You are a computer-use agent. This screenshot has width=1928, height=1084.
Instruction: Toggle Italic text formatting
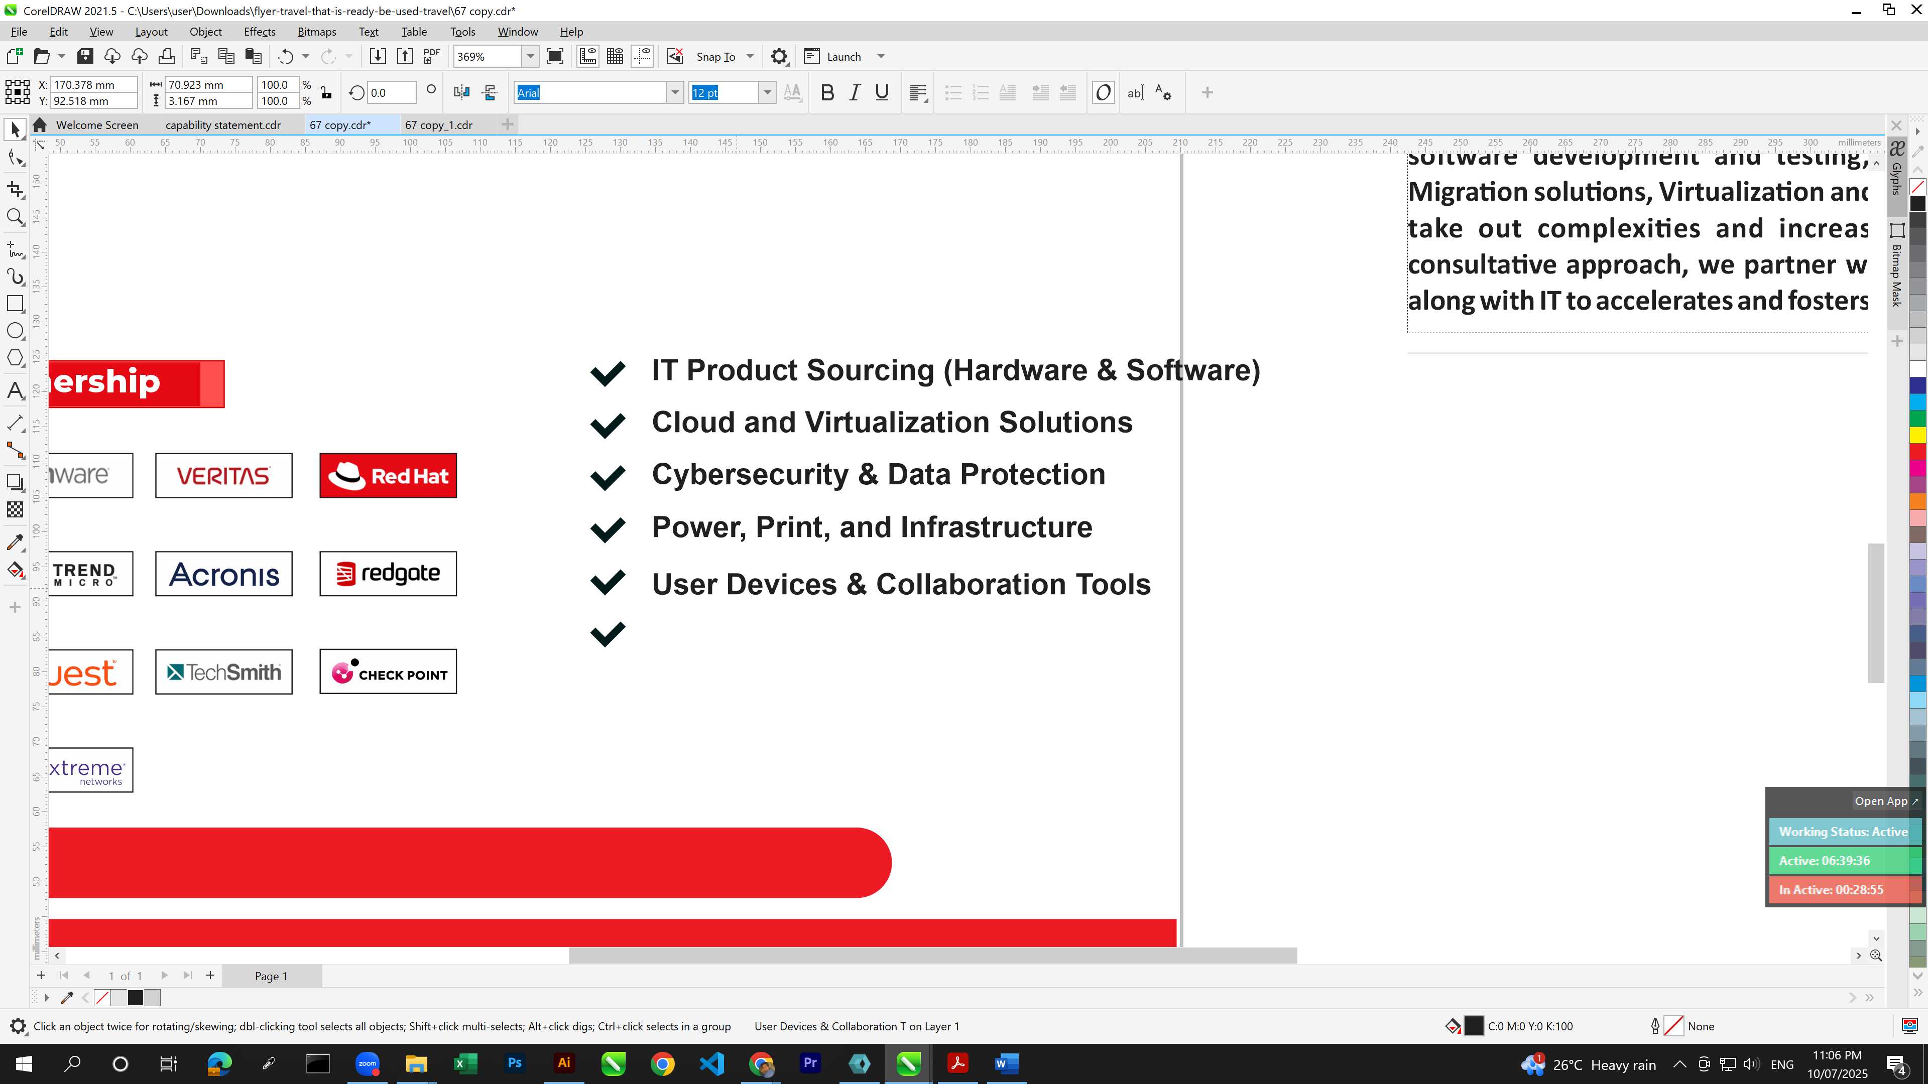855,93
